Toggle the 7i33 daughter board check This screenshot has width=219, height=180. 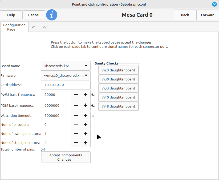point(118,88)
